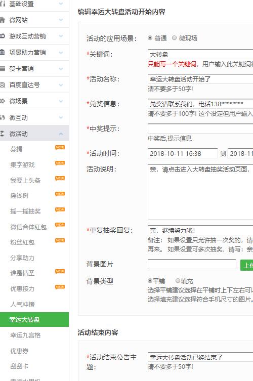
Task: Focus the 活动名称 input field
Action: click(200, 79)
